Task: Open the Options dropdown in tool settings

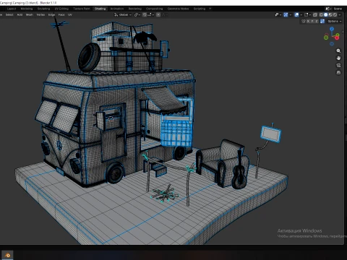Action: (x=335, y=21)
